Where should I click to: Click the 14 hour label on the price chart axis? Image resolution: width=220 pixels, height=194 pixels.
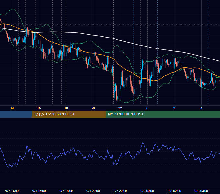[x=12, y=108]
